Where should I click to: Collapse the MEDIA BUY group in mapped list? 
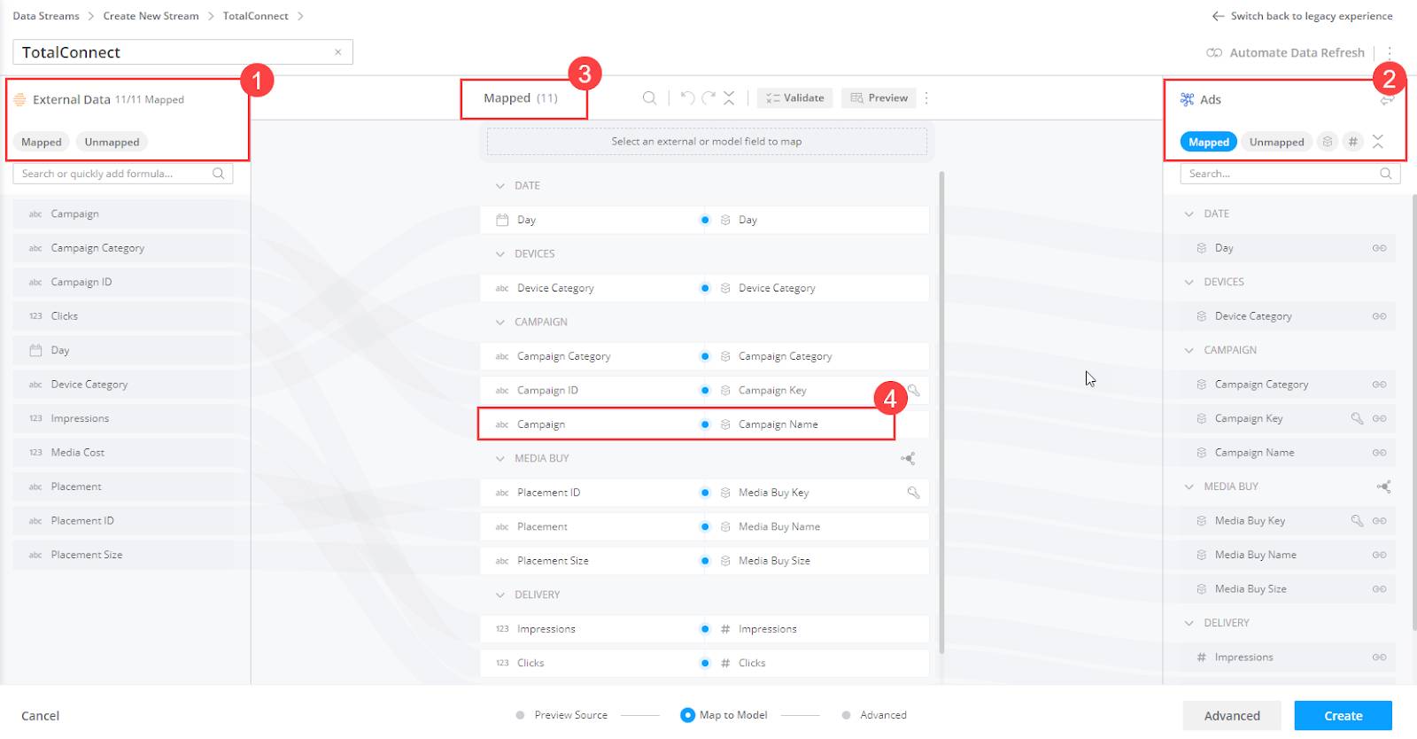[x=500, y=459]
